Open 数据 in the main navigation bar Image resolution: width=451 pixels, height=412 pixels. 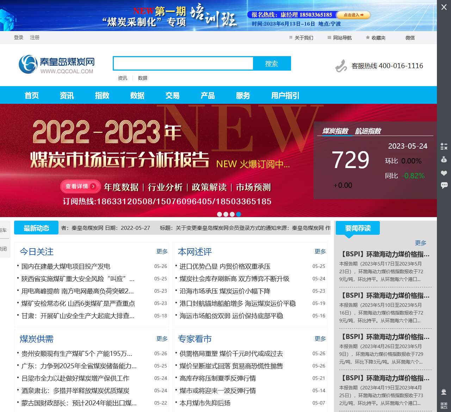tap(137, 95)
